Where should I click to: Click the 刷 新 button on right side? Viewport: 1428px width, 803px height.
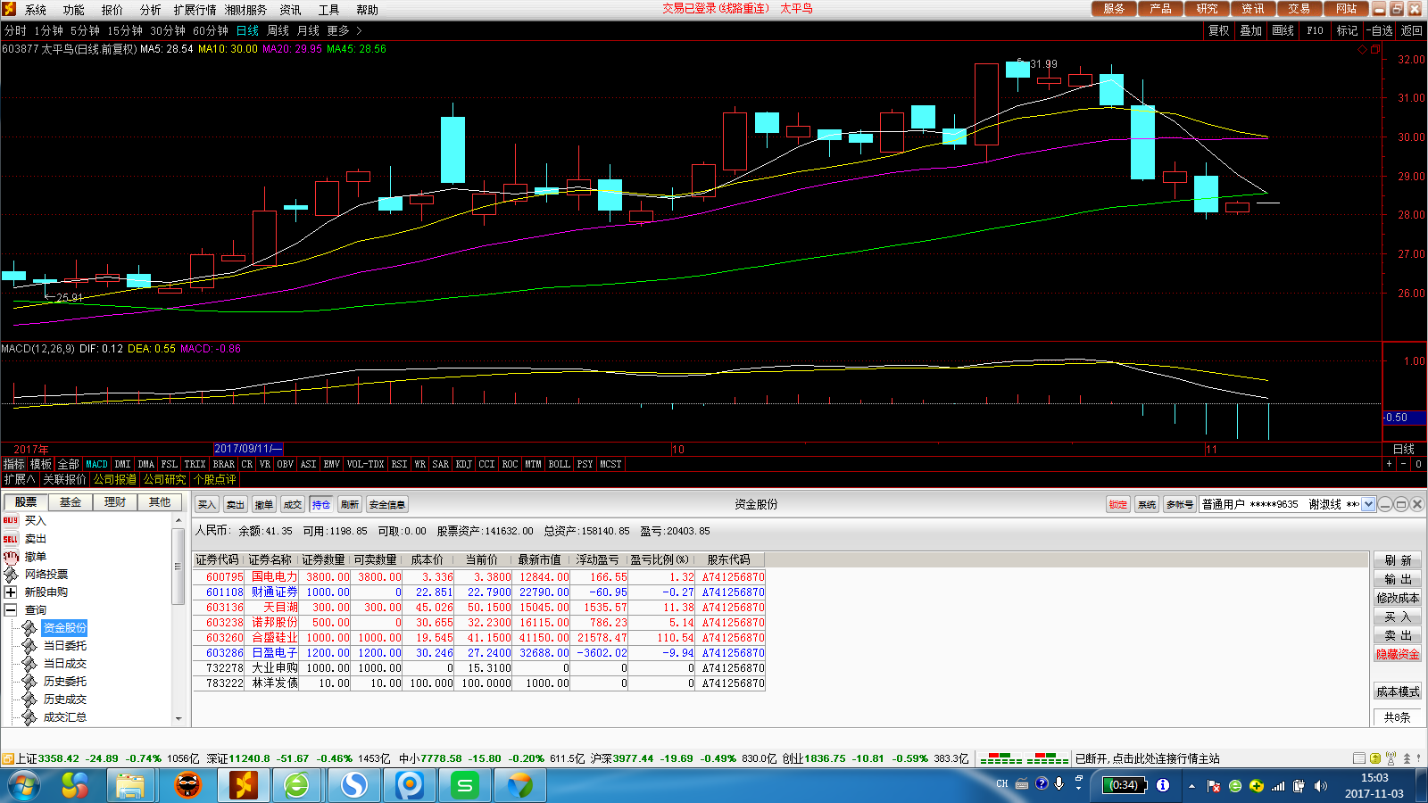1398,560
